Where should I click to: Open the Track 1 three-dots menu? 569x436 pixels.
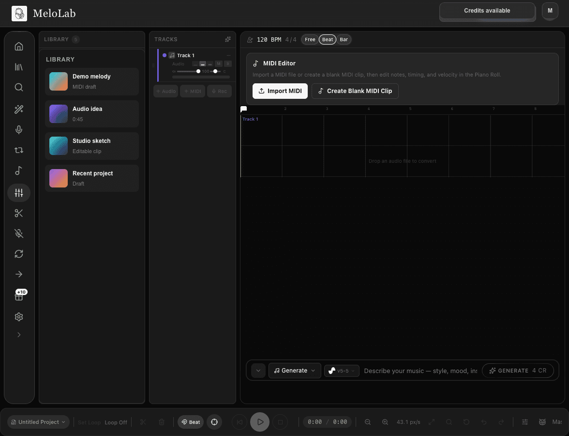point(228,55)
